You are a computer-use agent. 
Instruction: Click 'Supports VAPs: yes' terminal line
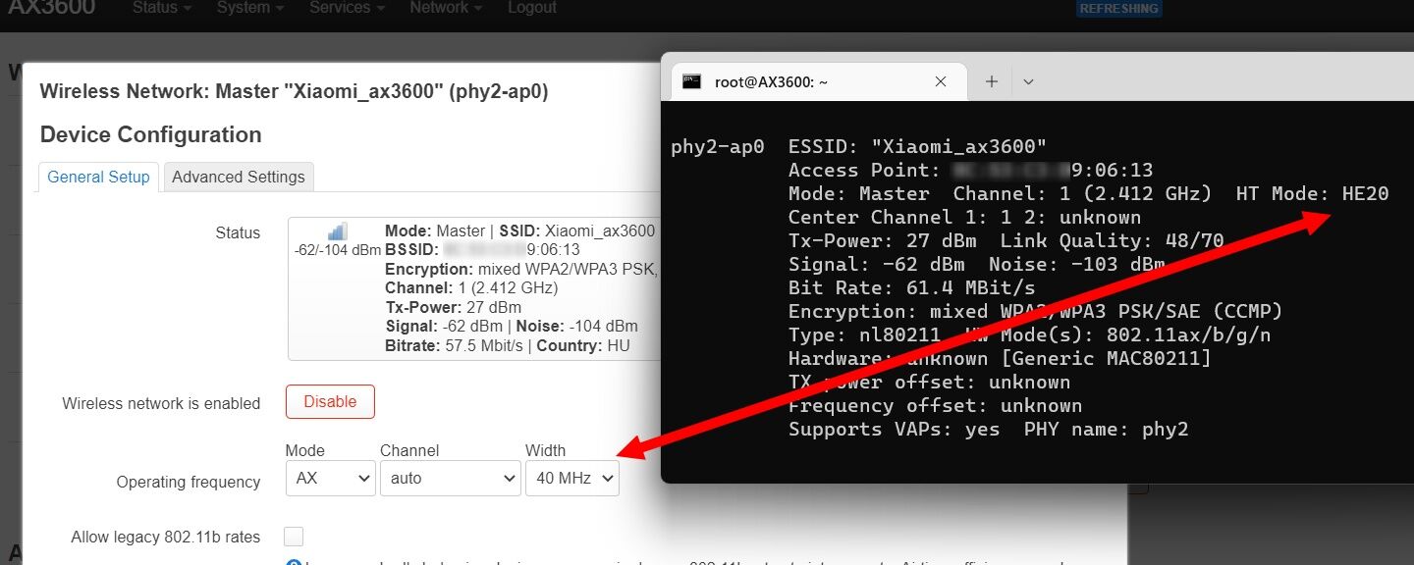[x=895, y=430]
